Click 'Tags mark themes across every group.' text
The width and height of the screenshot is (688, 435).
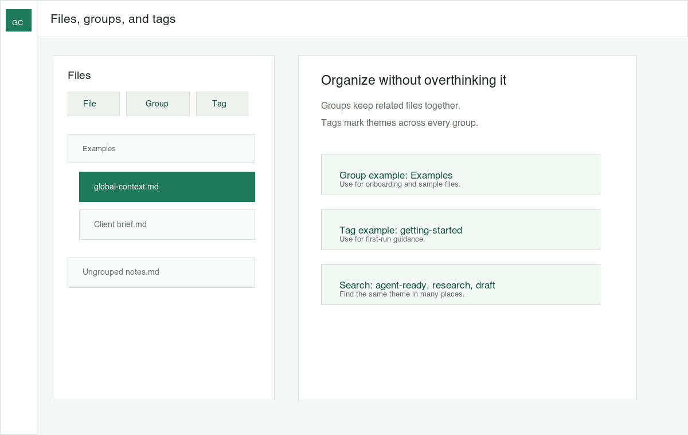pos(400,123)
